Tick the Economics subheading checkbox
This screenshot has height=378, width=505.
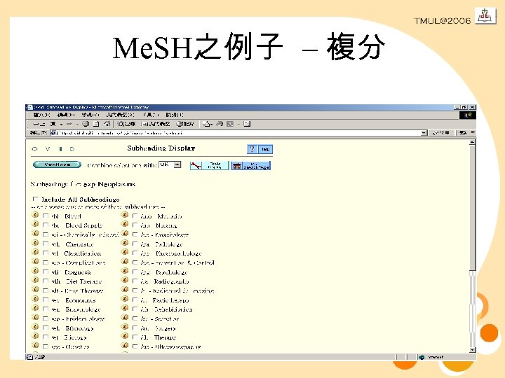click(x=46, y=300)
